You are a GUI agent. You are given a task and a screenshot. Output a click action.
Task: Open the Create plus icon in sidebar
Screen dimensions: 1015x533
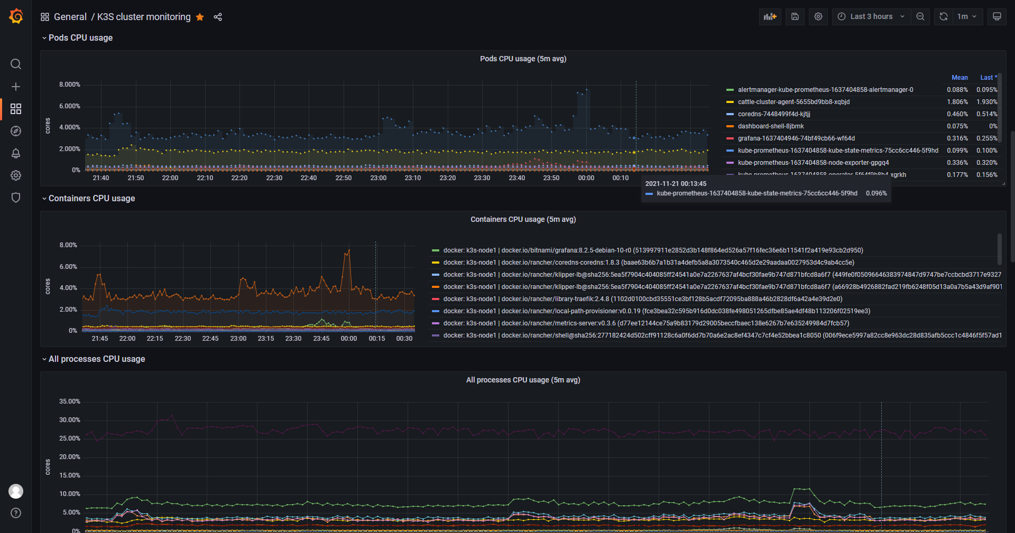click(16, 87)
